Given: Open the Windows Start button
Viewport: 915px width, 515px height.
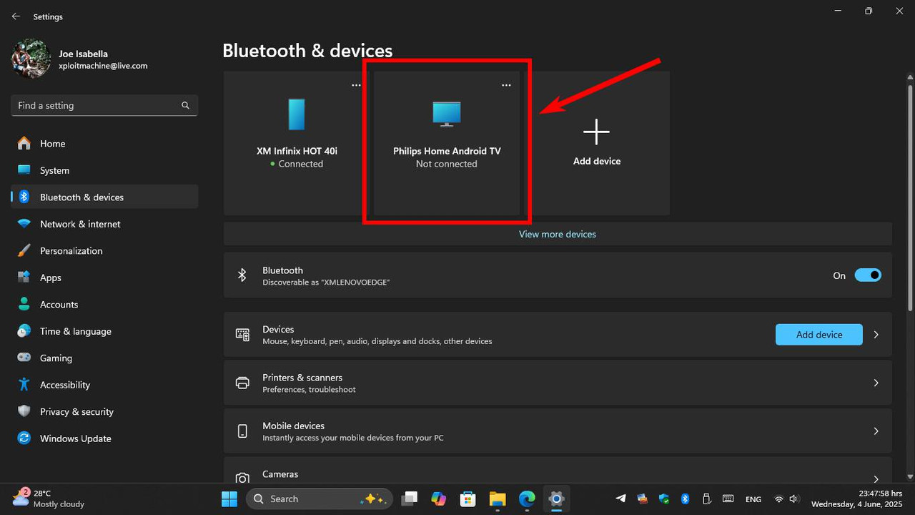Looking at the screenshot, I should 229,499.
